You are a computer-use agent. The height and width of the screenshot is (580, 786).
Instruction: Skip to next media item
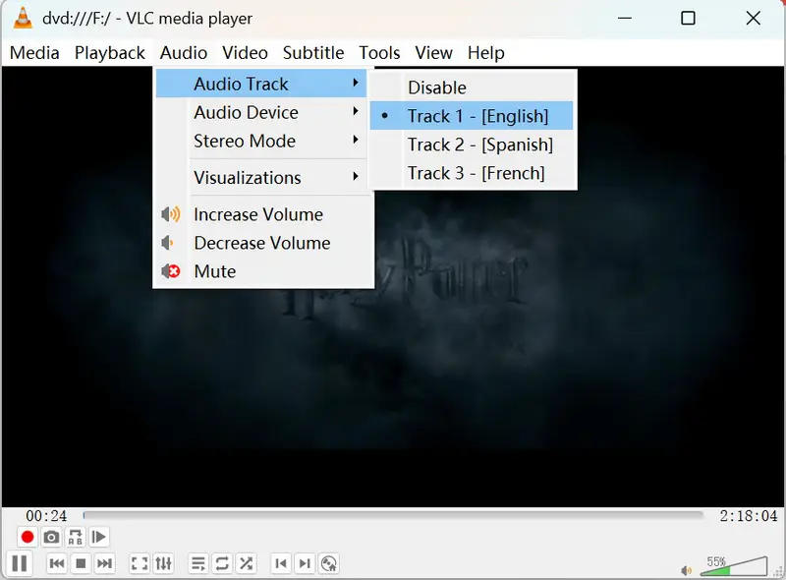pyautogui.click(x=104, y=563)
